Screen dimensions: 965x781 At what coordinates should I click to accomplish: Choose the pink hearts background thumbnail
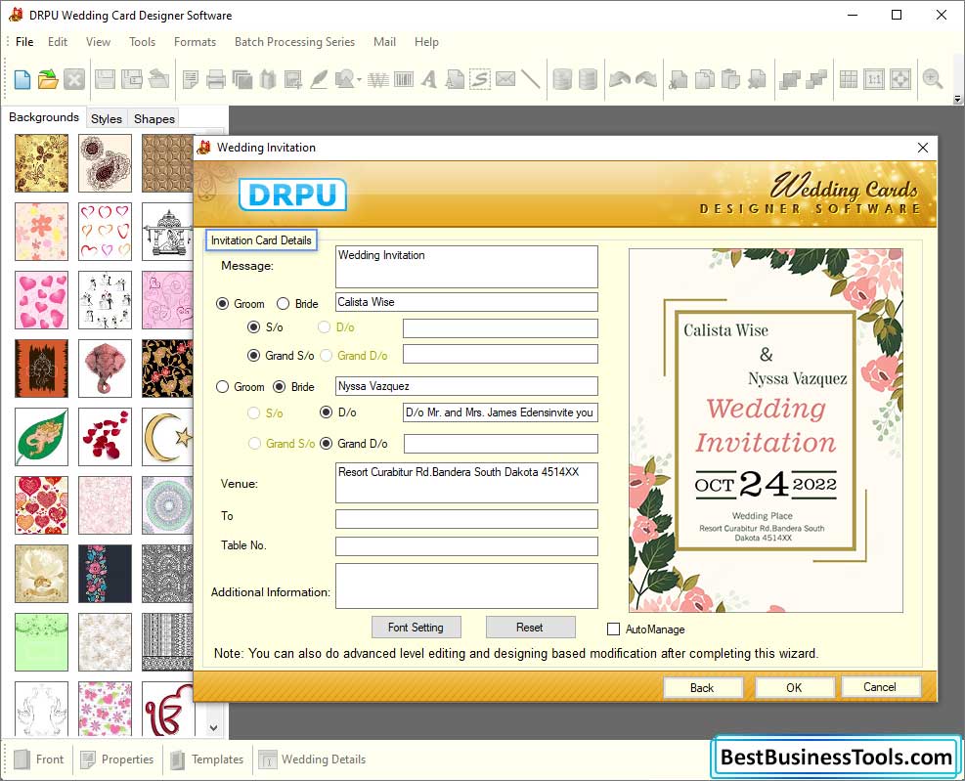[x=42, y=300]
